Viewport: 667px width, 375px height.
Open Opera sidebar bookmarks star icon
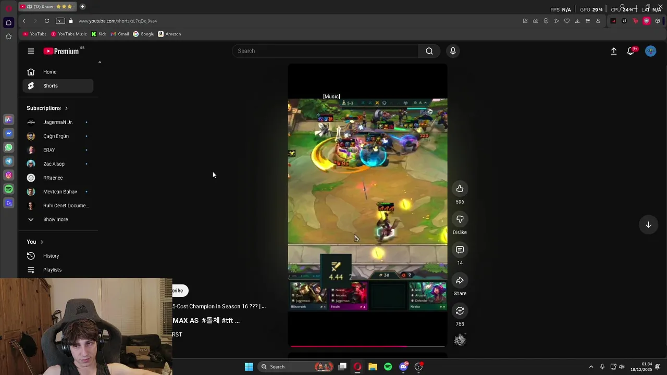8,36
